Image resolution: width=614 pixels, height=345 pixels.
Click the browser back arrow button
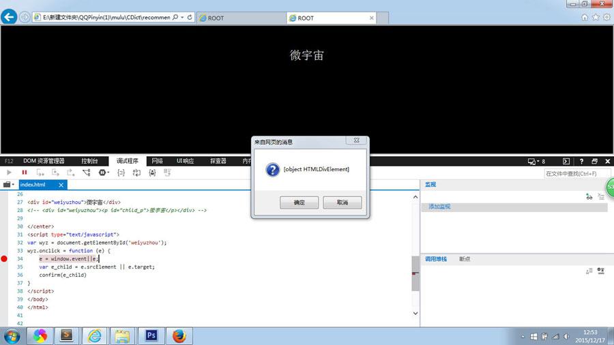9,17
